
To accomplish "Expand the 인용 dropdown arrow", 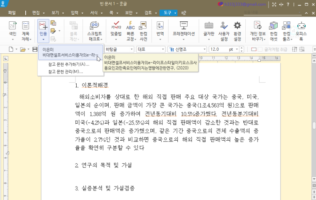I will (43, 39).
